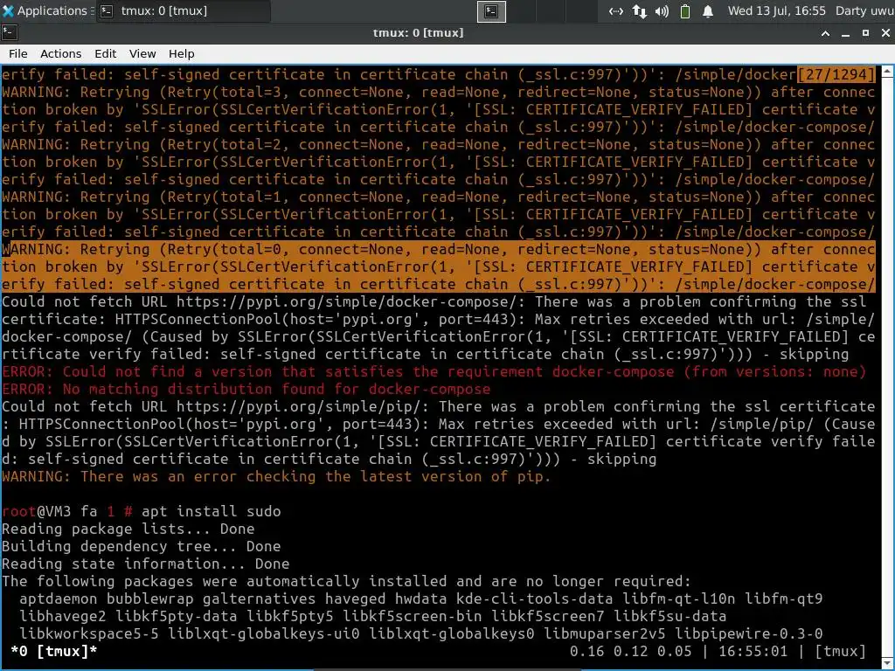The width and height of the screenshot is (895, 671).
Task: Click the root@VM3 prompt text
Action: 37,510
